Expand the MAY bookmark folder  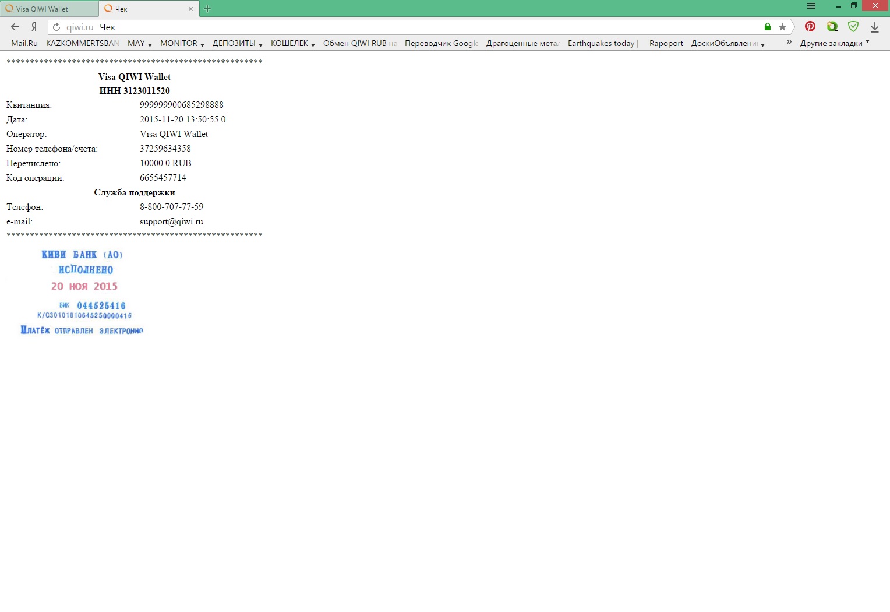(140, 43)
